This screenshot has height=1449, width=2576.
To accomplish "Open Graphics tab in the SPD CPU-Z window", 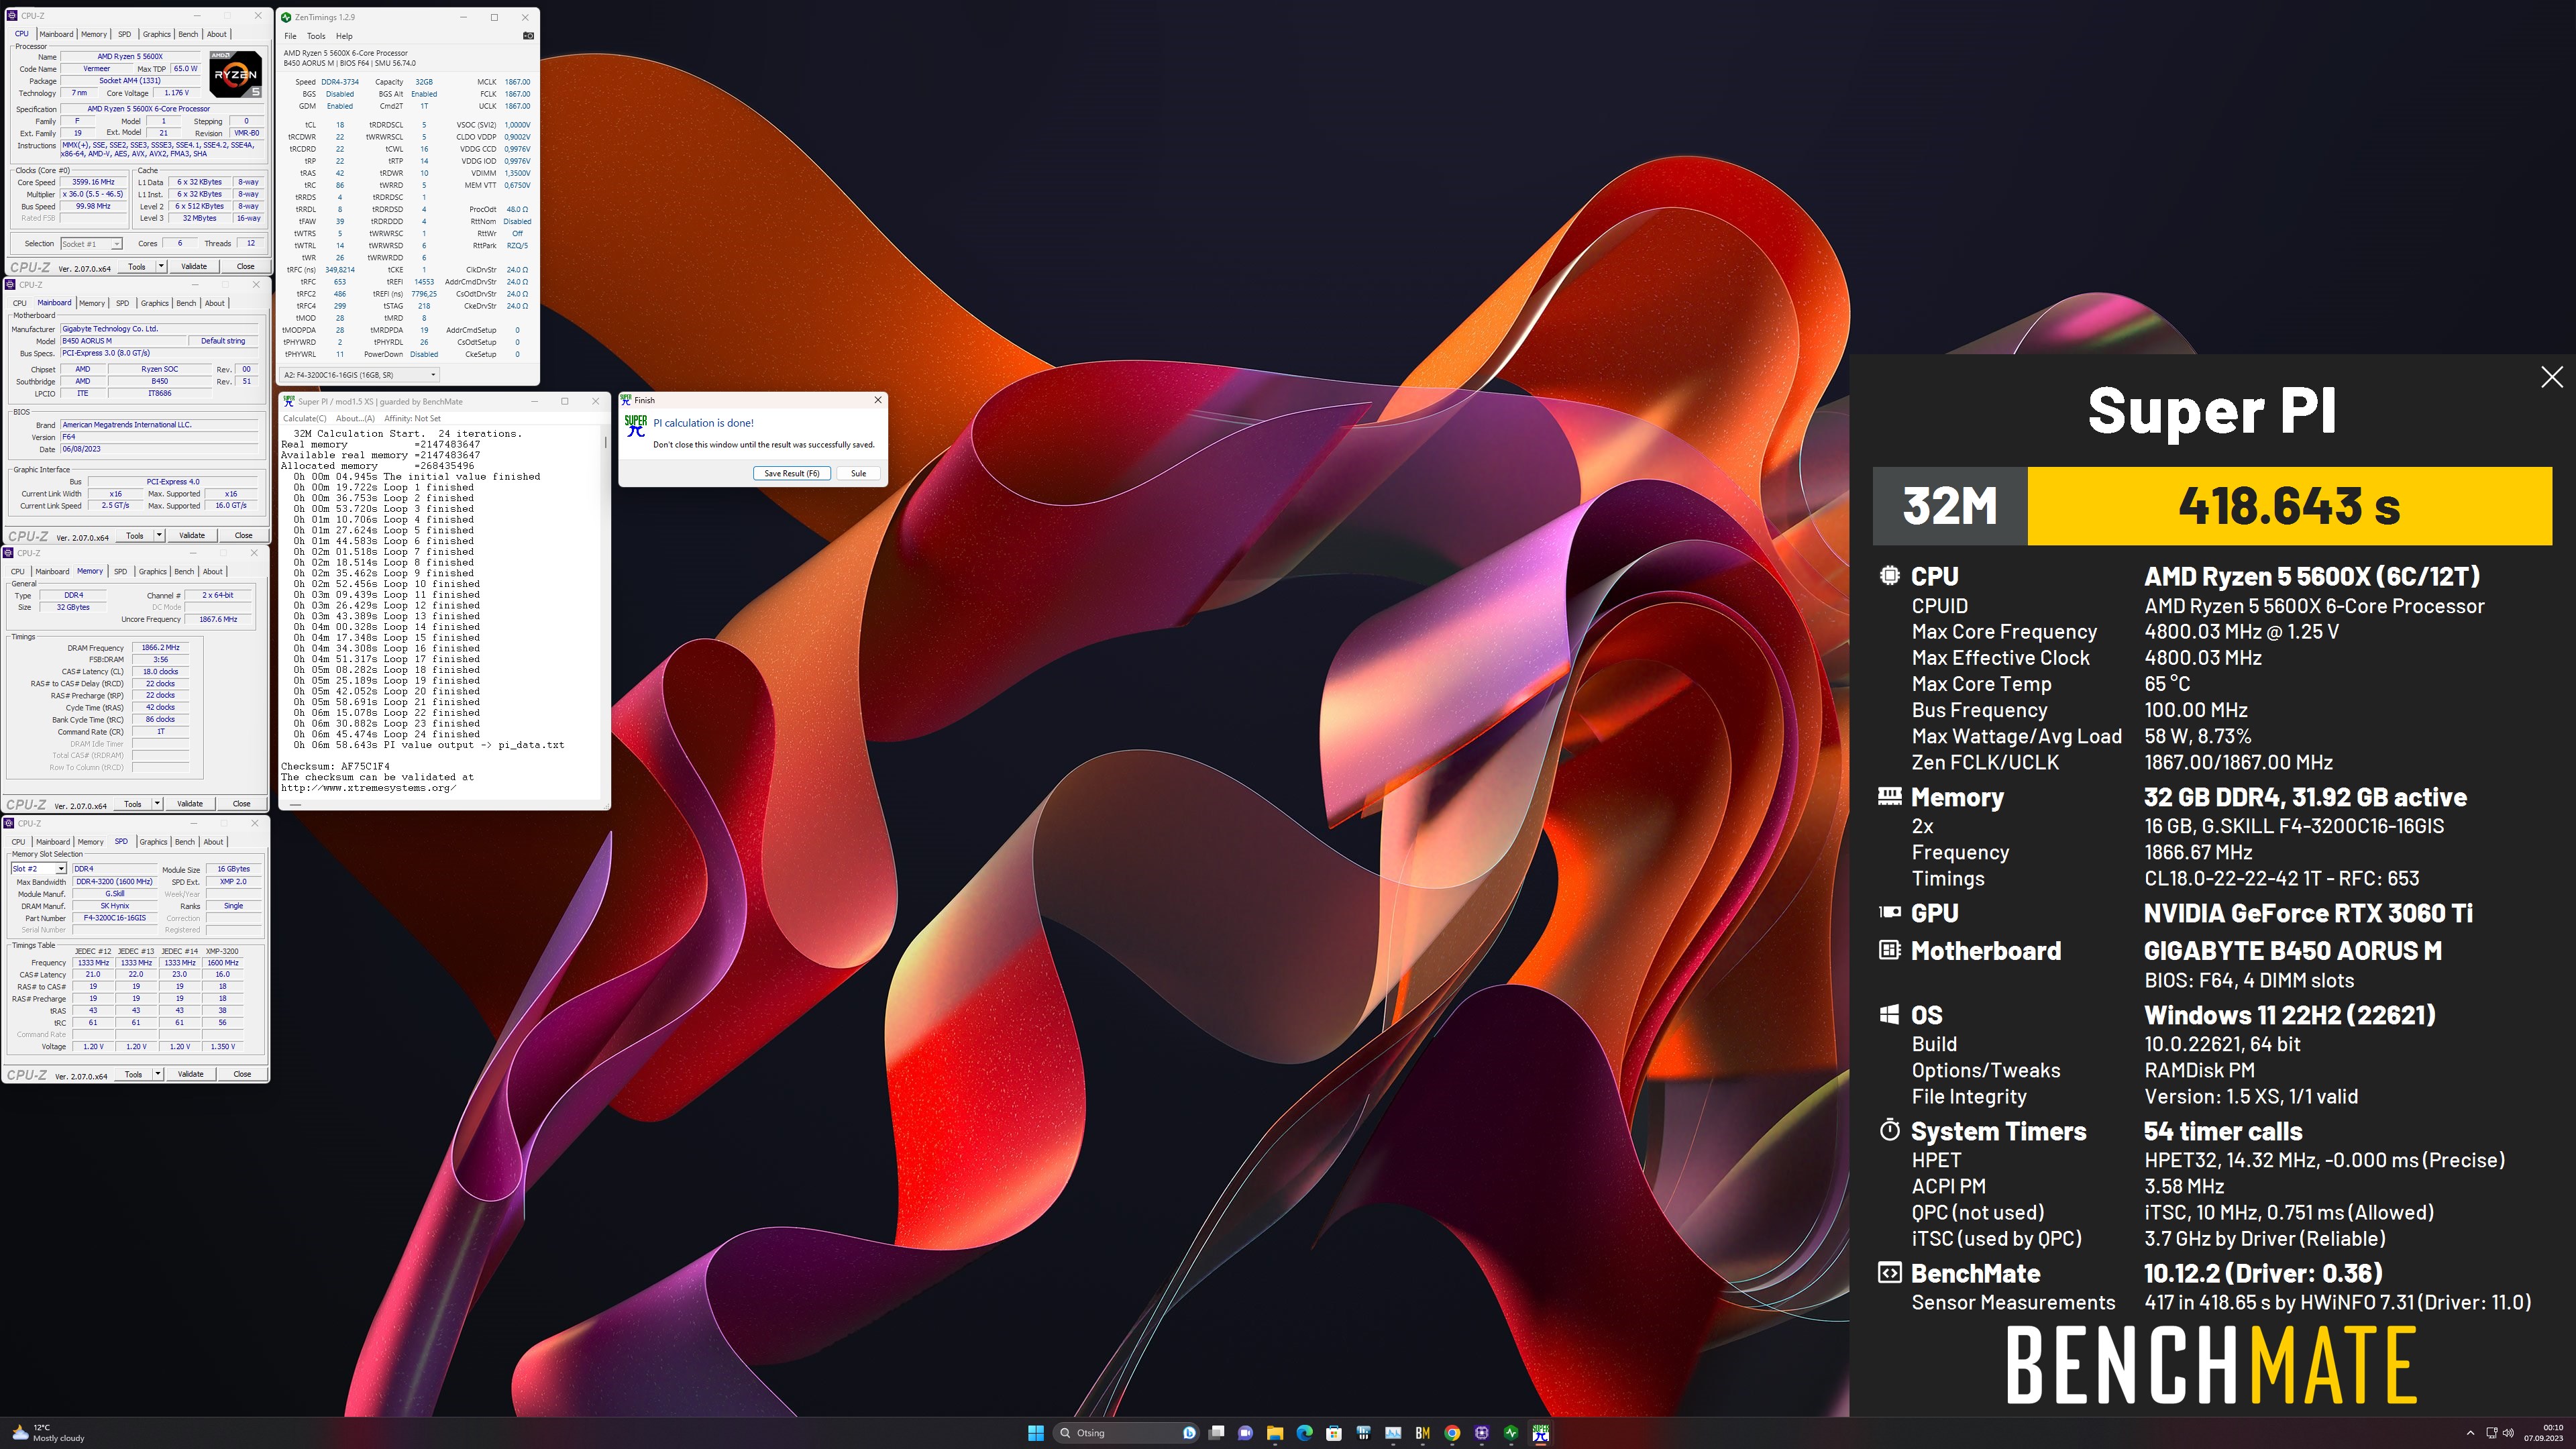I will coord(153,842).
